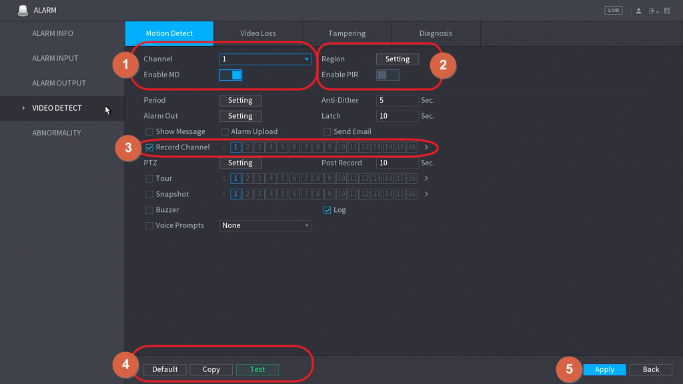Open the user account icon
The width and height of the screenshot is (683, 384).
(x=638, y=11)
